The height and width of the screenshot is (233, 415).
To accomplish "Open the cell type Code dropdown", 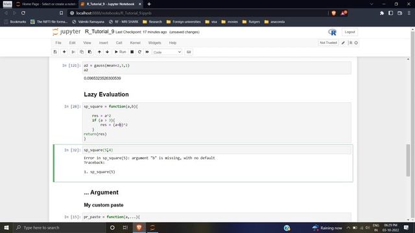I will (167, 52).
